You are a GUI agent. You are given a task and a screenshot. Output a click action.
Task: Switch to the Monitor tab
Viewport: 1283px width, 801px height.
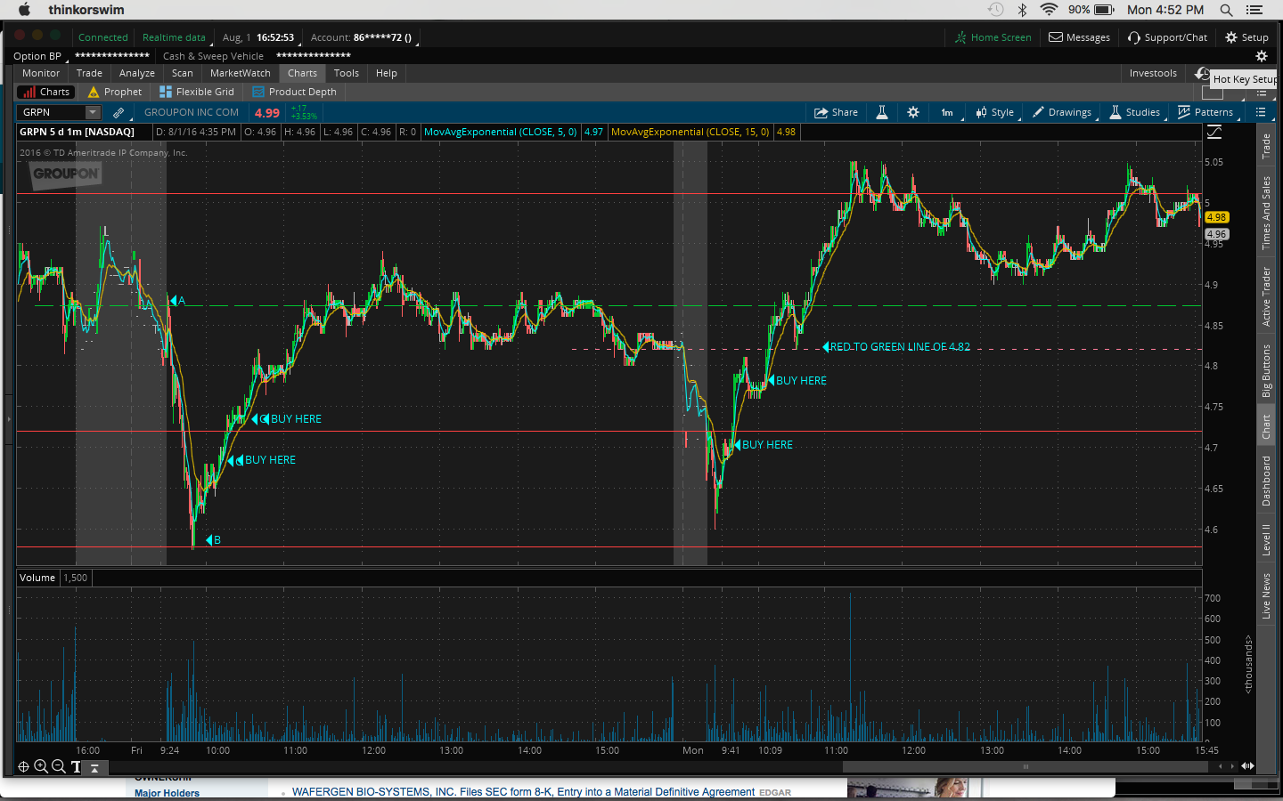pos(41,73)
